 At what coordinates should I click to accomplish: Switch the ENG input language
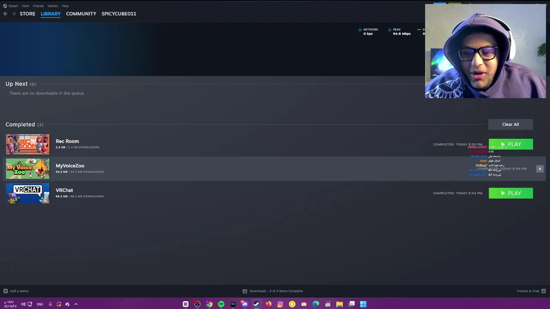[40, 304]
